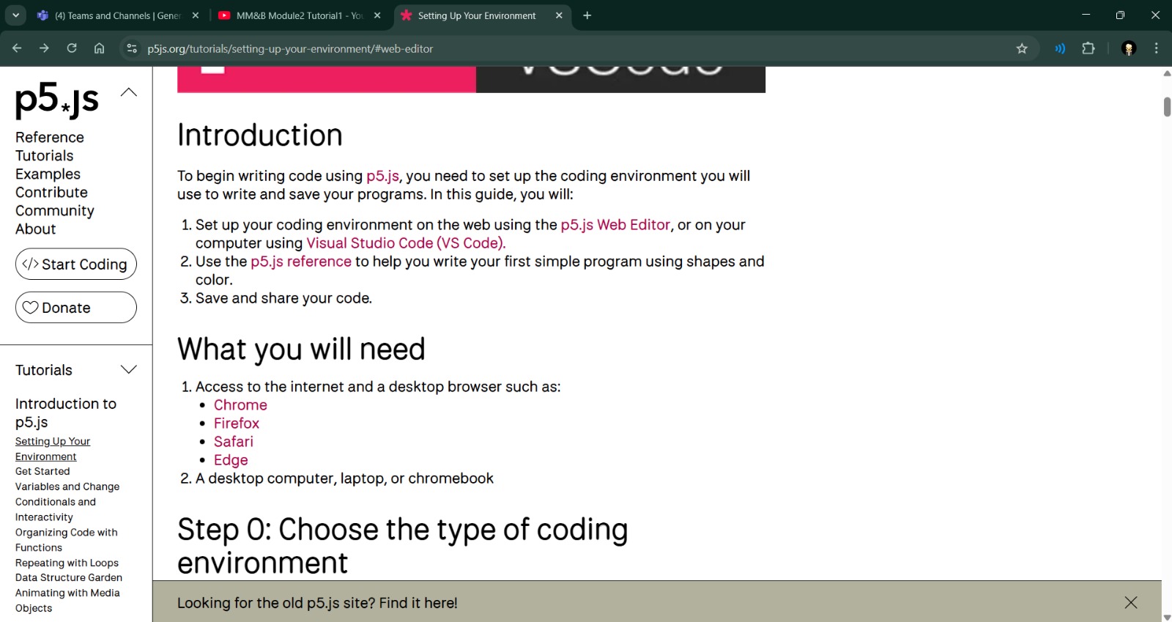Image resolution: width=1172 pixels, height=622 pixels.
Task: Open the Reference nav item
Action: click(x=50, y=137)
